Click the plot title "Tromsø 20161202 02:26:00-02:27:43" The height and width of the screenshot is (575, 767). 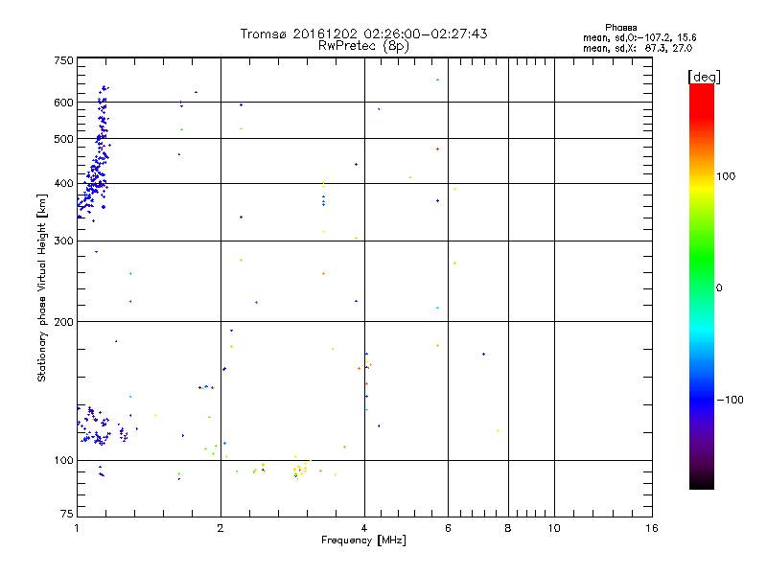(x=363, y=34)
